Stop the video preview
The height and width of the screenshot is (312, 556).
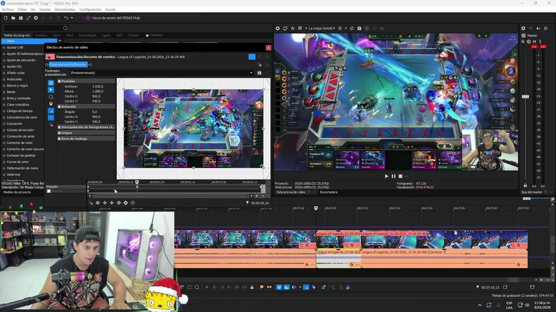click(400, 176)
